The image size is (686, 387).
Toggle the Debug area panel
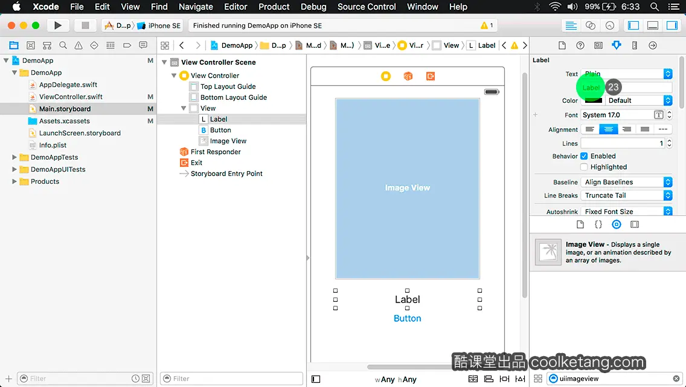tap(652, 25)
